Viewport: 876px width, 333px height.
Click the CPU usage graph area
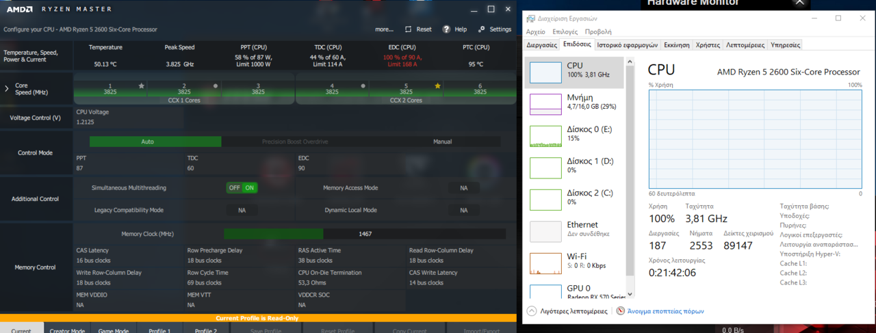pos(755,138)
